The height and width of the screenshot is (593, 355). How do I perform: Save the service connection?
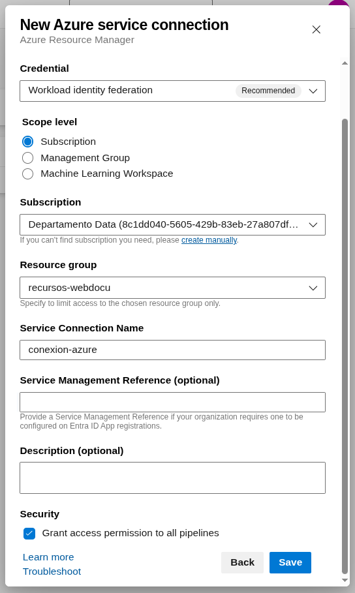coord(290,562)
